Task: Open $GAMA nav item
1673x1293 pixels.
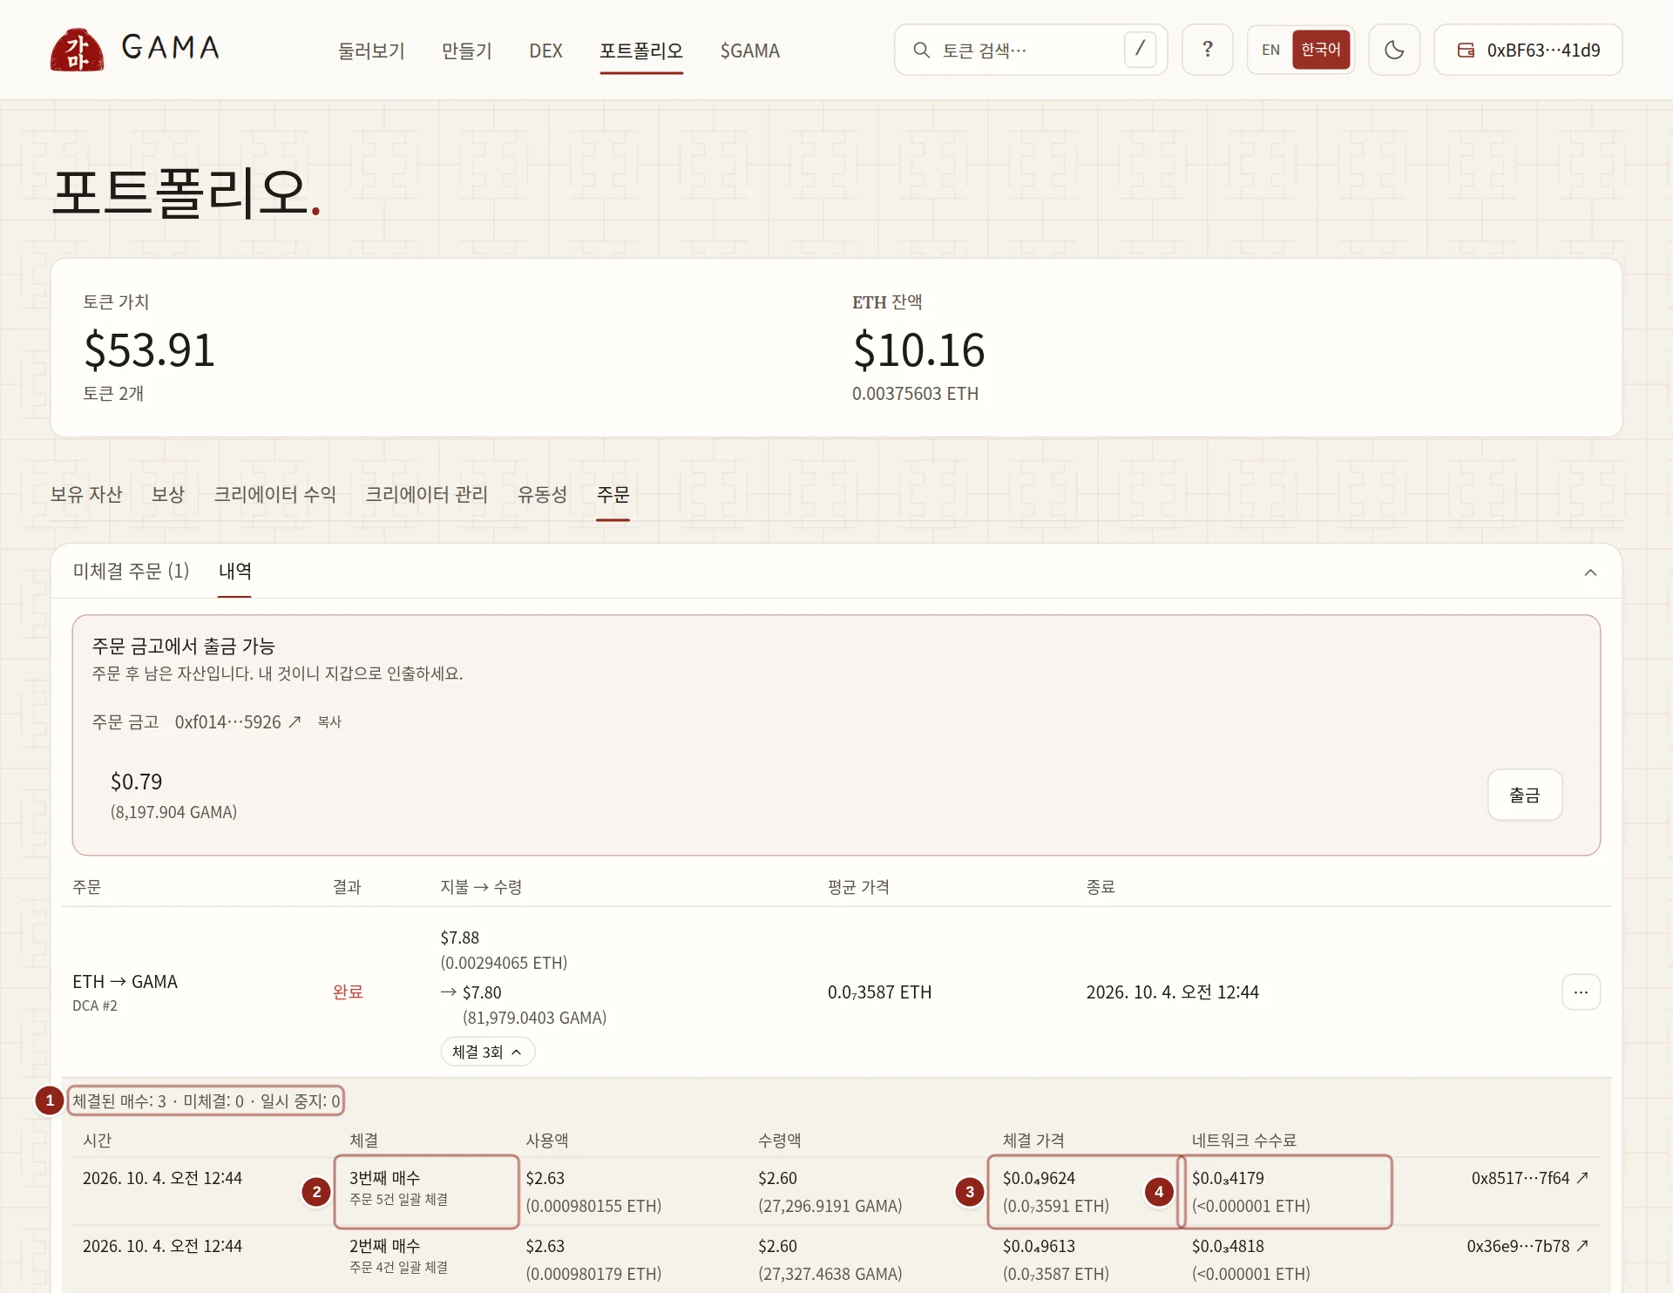Action: (749, 51)
